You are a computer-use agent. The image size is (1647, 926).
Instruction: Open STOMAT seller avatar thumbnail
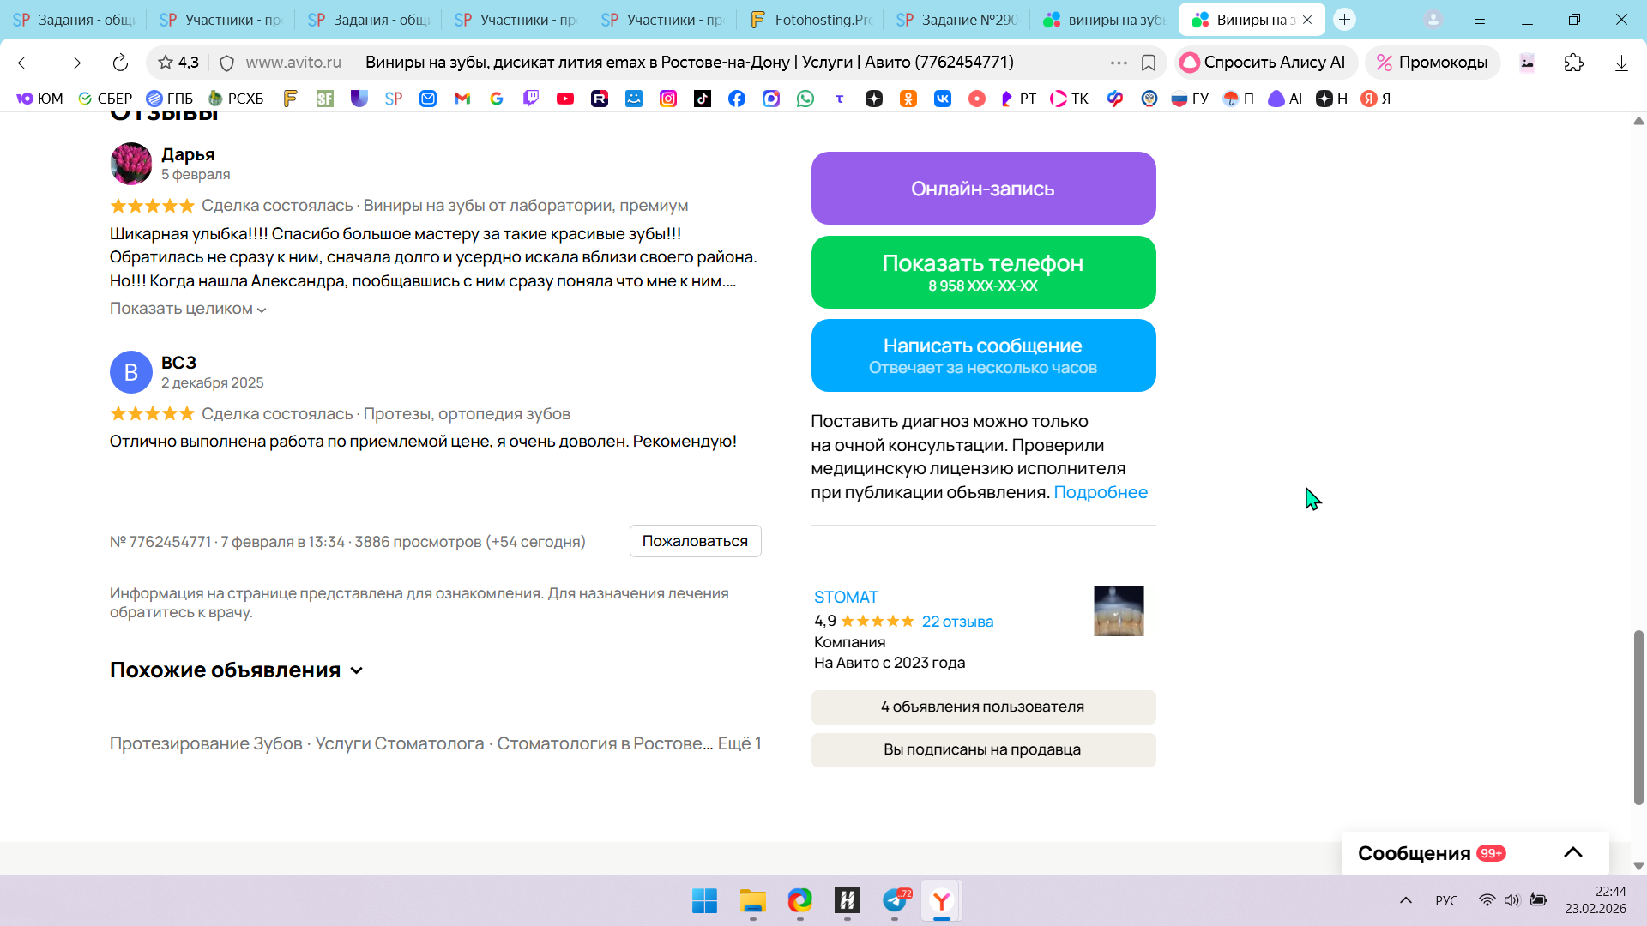pos(1119,610)
